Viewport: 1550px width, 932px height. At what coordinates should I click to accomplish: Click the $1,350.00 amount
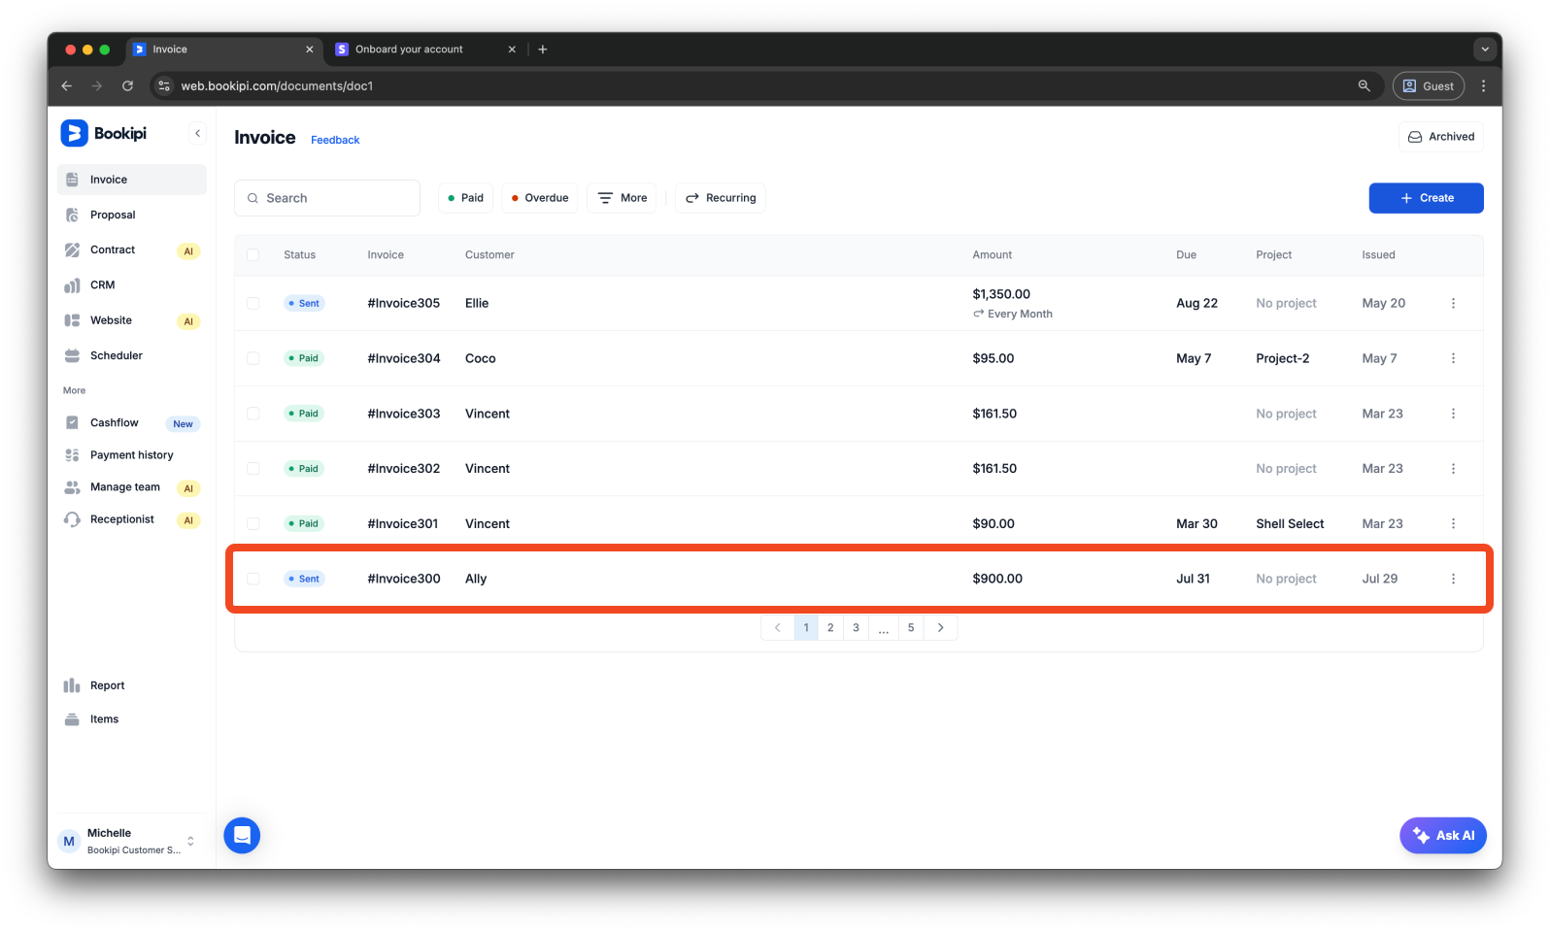[1001, 294]
